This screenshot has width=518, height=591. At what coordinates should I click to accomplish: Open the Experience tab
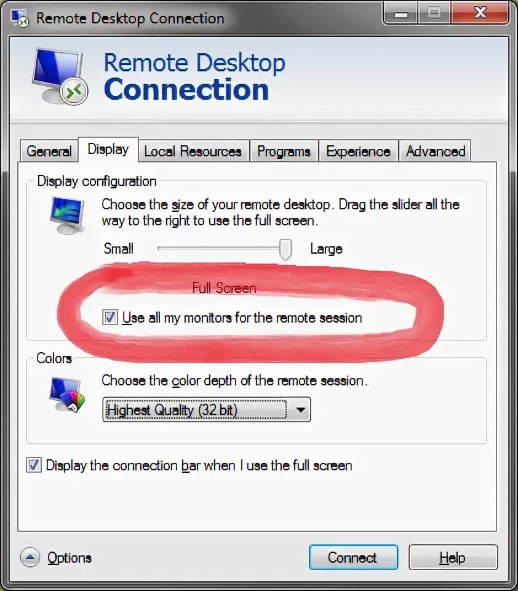(358, 151)
